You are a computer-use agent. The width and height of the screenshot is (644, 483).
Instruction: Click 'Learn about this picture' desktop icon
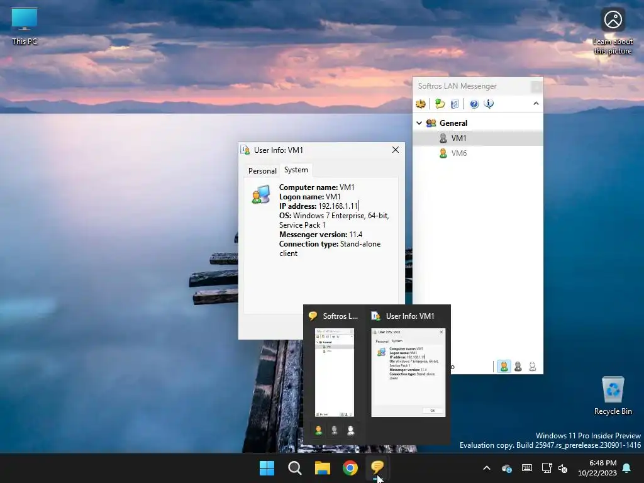[x=613, y=32]
